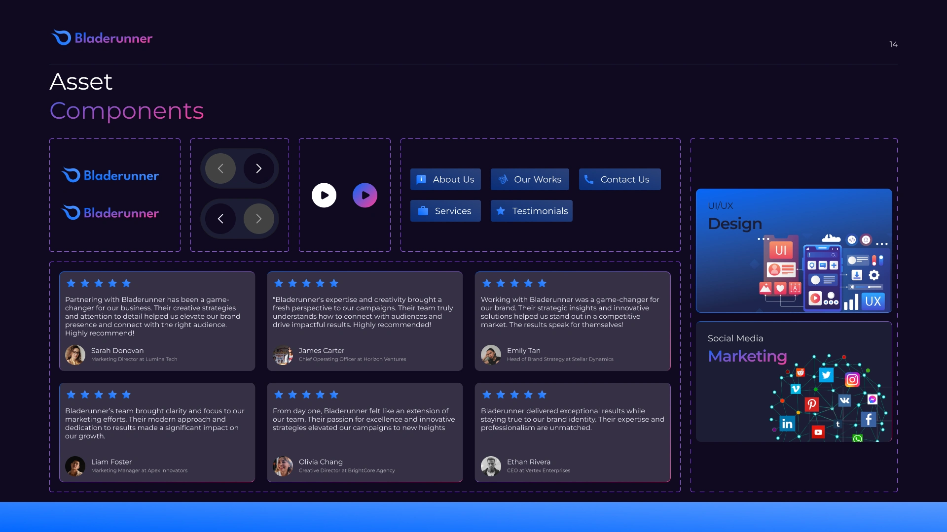Select the Our Works menu button
The image size is (947, 532).
click(x=530, y=179)
